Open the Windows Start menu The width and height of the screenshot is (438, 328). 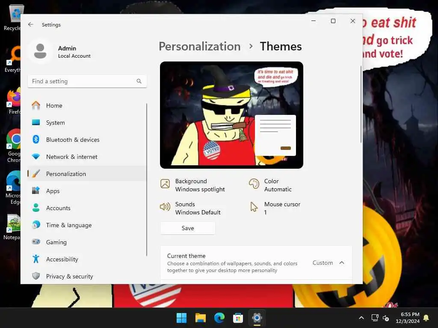click(x=181, y=318)
